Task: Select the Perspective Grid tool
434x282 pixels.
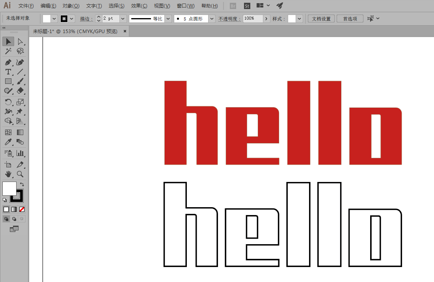Action: 20,121
